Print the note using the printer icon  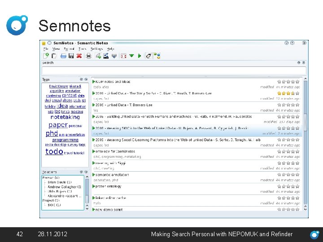tap(89, 56)
